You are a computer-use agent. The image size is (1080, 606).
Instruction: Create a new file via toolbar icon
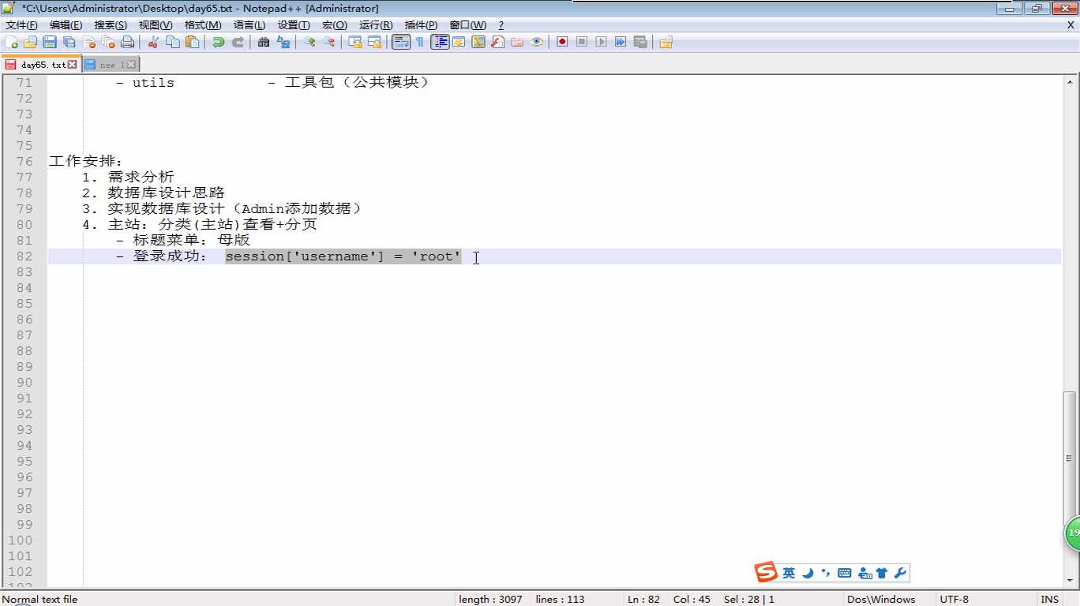(11, 42)
